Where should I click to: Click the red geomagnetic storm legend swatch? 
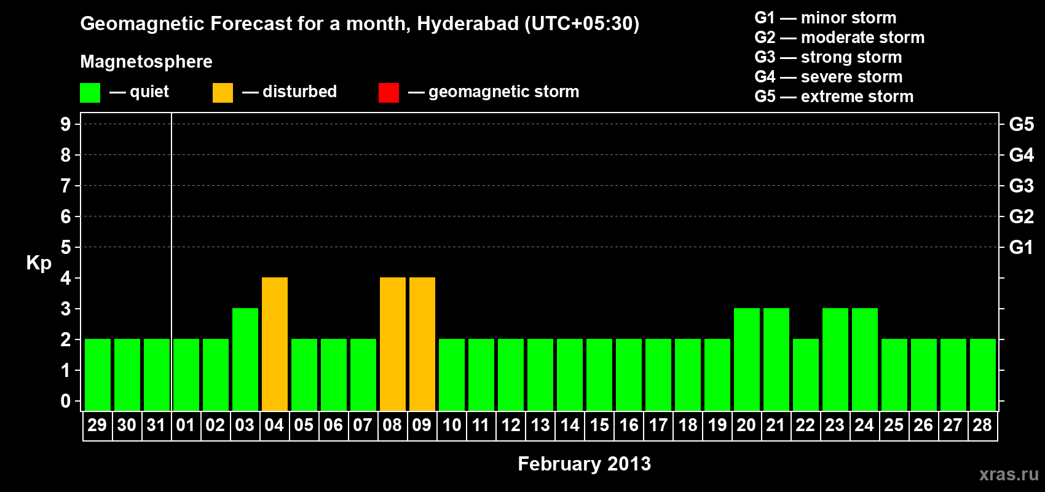[x=388, y=93]
